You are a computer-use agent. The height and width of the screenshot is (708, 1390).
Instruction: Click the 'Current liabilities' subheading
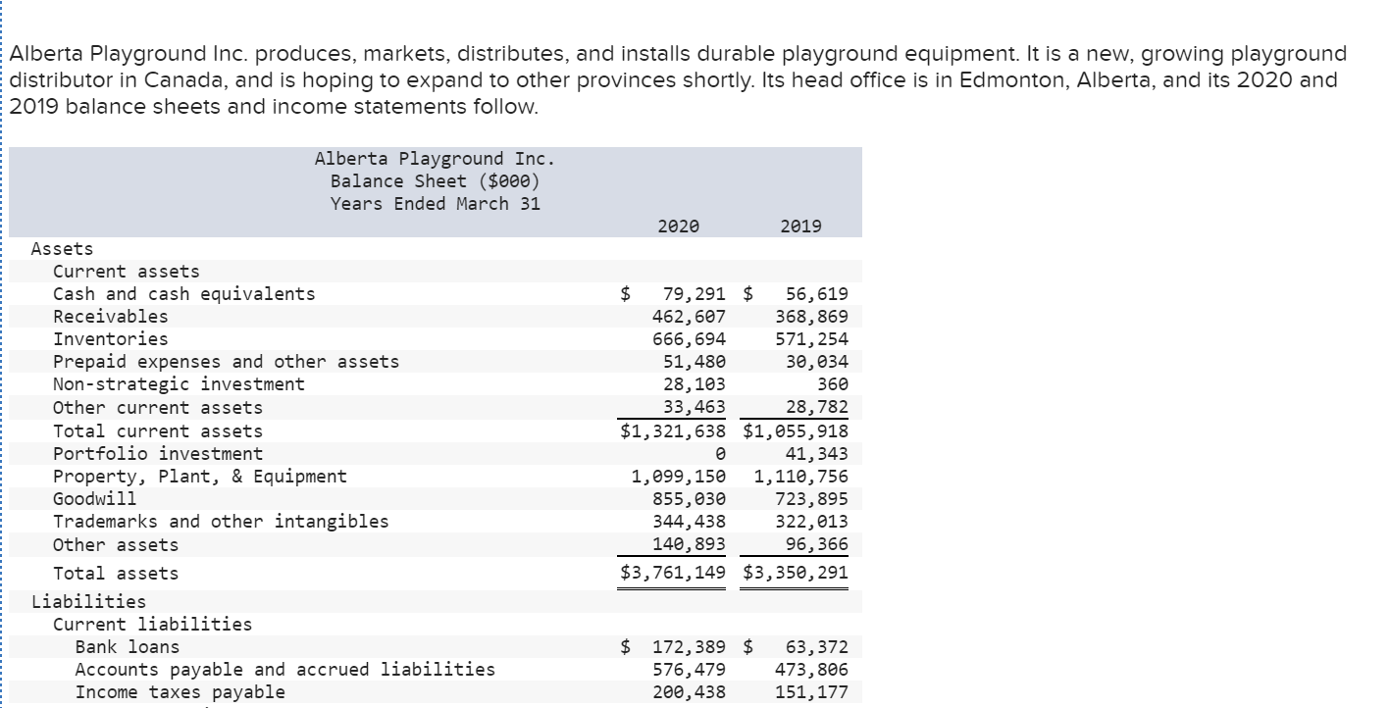[152, 625]
